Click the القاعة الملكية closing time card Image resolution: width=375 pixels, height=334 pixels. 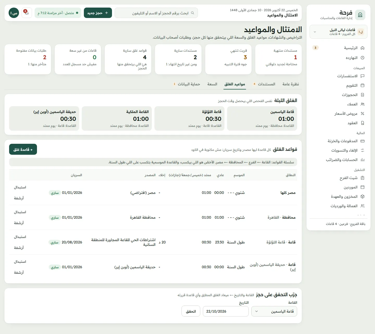pos(117,118)
